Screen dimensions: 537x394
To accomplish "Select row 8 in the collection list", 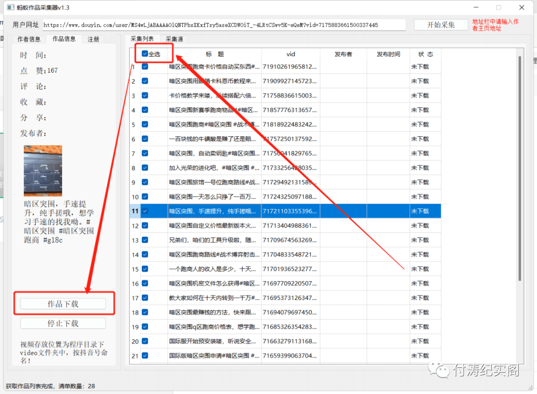I will [x=285, y=168].
